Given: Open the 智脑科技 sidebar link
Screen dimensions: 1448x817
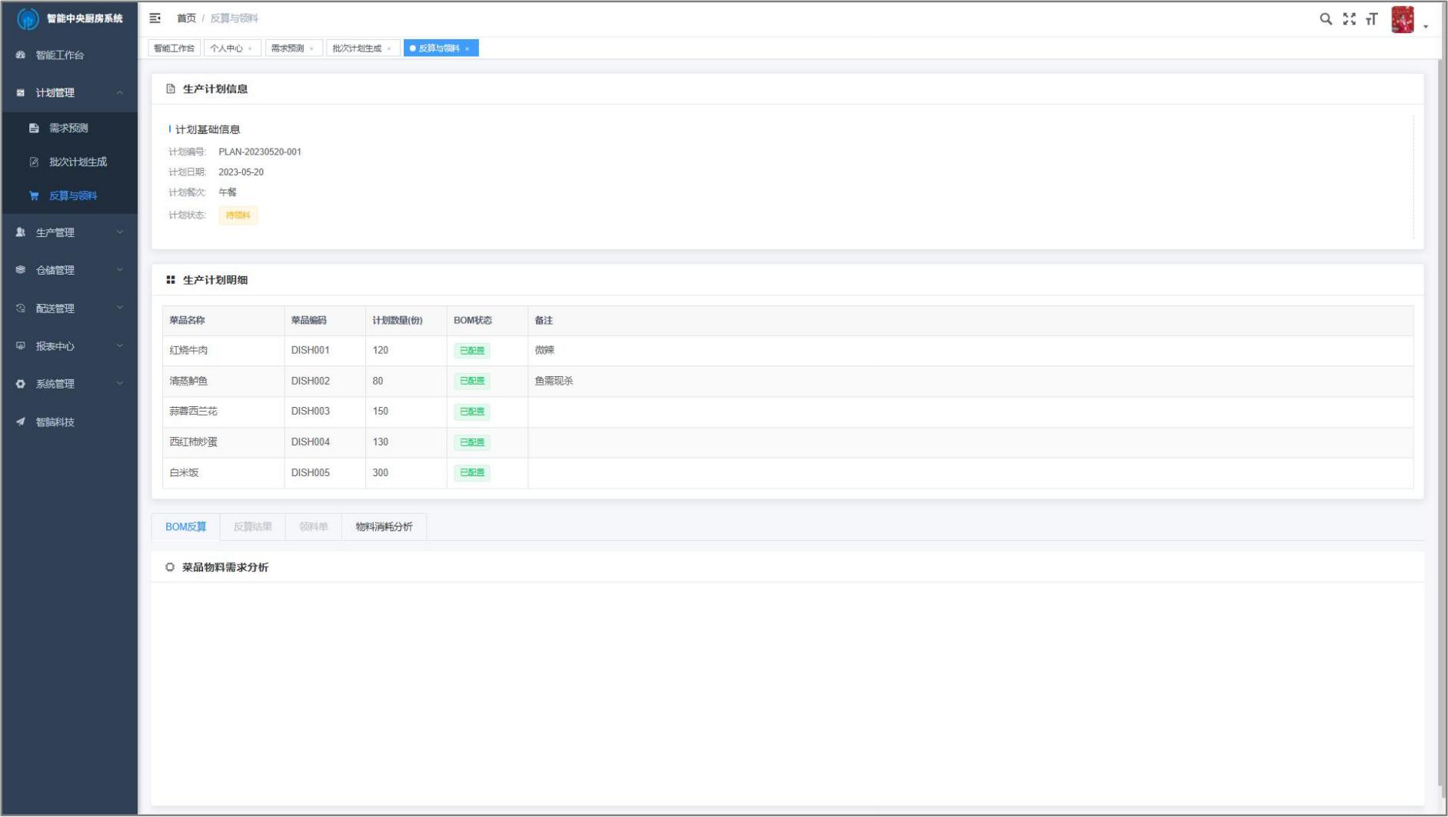Looking at the screenshot, I should pyautogui.click(x=55, y=422).
